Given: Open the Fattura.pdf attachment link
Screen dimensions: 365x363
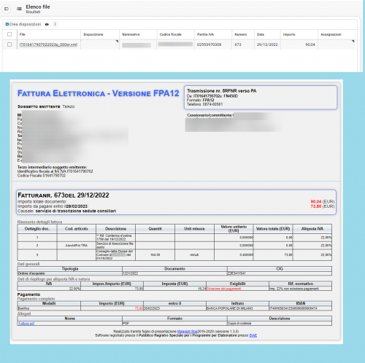Looking at the screenshot, I should click(x=26, y=324).
